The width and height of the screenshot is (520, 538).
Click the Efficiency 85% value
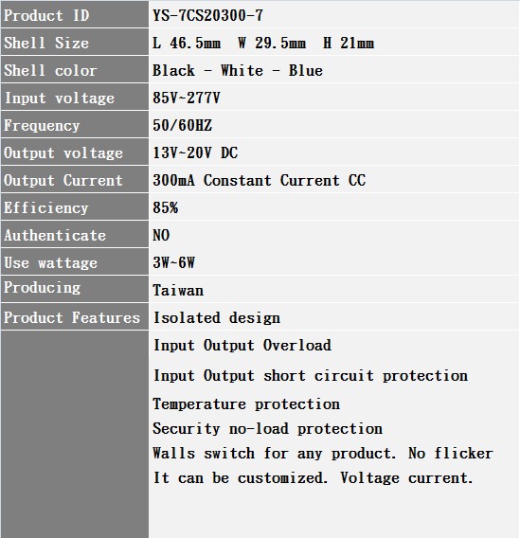pos(166,207)
